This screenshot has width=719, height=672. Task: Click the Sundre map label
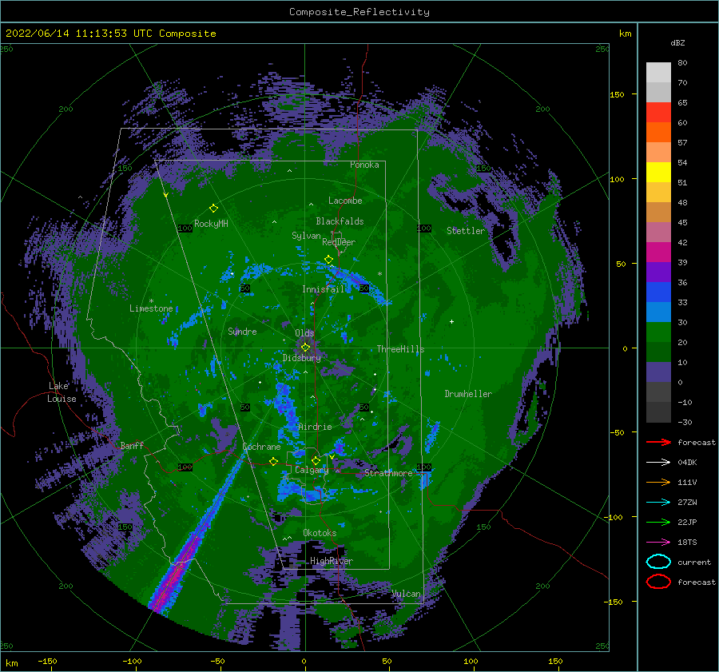tap(242, 331)
